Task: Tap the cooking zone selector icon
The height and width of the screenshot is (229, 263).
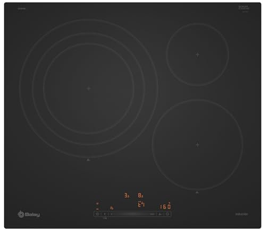Action: [160, 214]
